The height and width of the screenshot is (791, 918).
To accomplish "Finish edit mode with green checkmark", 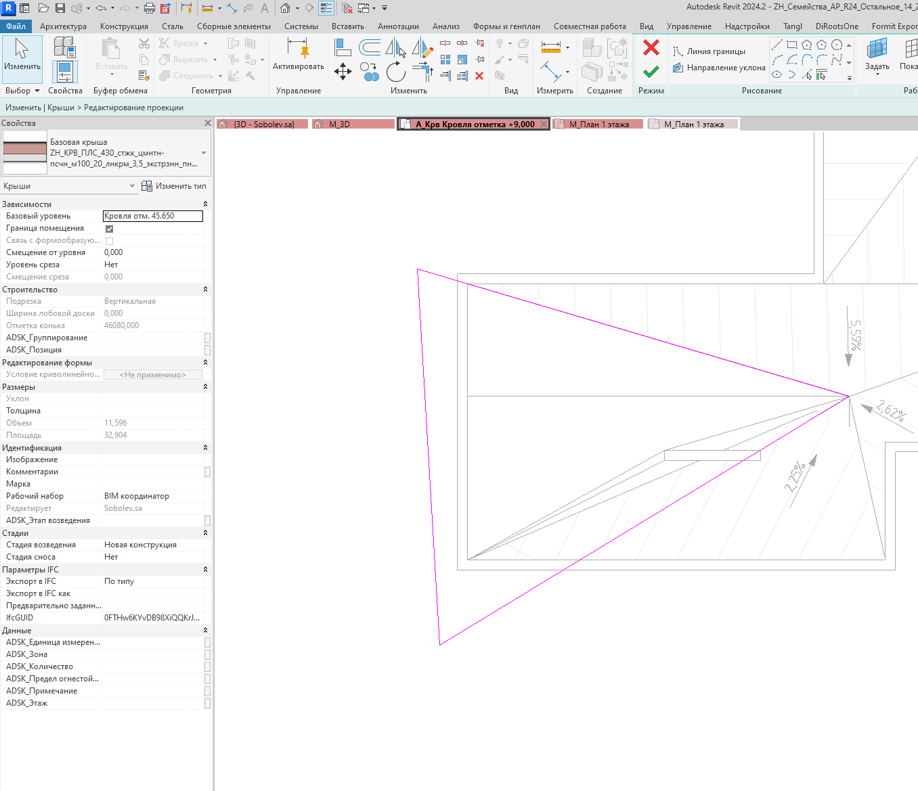I will tap(651, 72).
